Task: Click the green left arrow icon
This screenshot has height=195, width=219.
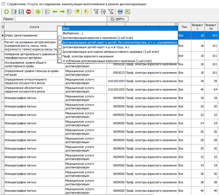Action: pos(55,12)
